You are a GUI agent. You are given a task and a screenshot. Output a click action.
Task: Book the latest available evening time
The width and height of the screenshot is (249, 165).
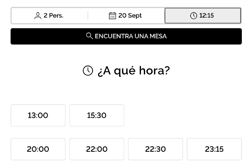tap(214, 149)
